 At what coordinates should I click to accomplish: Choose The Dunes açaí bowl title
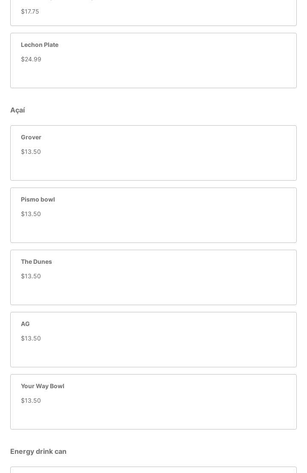[x=36, y=262]
